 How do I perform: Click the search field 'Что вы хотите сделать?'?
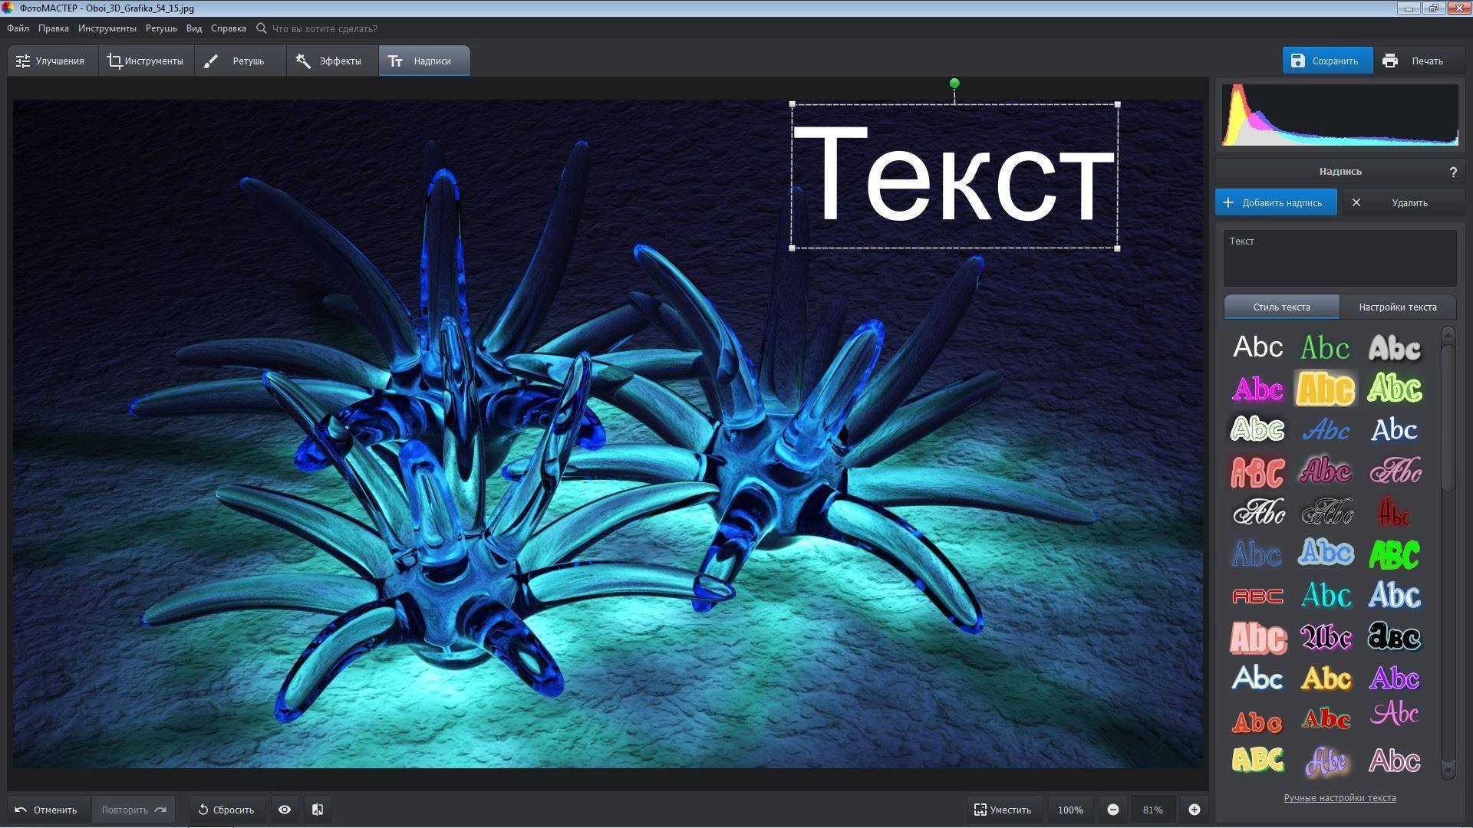(325, 28)
